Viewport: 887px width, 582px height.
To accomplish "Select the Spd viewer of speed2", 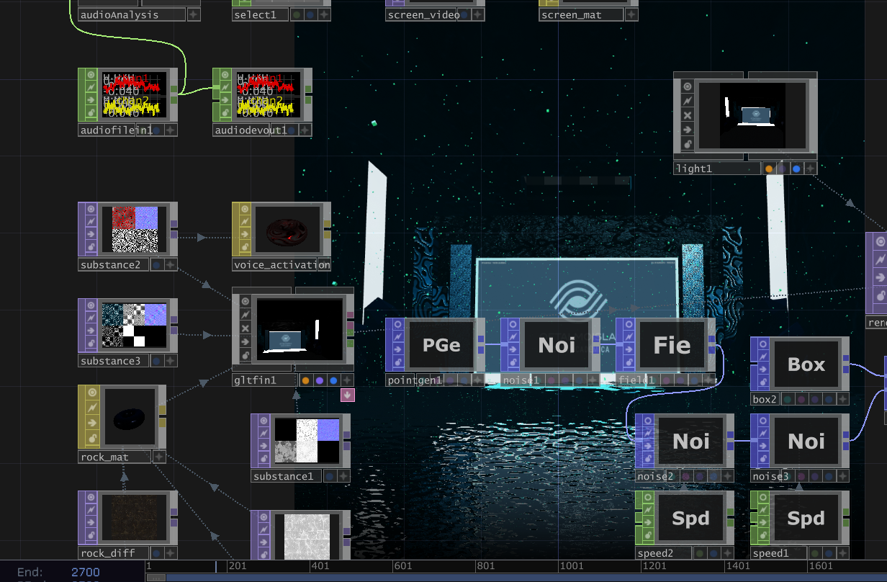I will click(691, 518).
